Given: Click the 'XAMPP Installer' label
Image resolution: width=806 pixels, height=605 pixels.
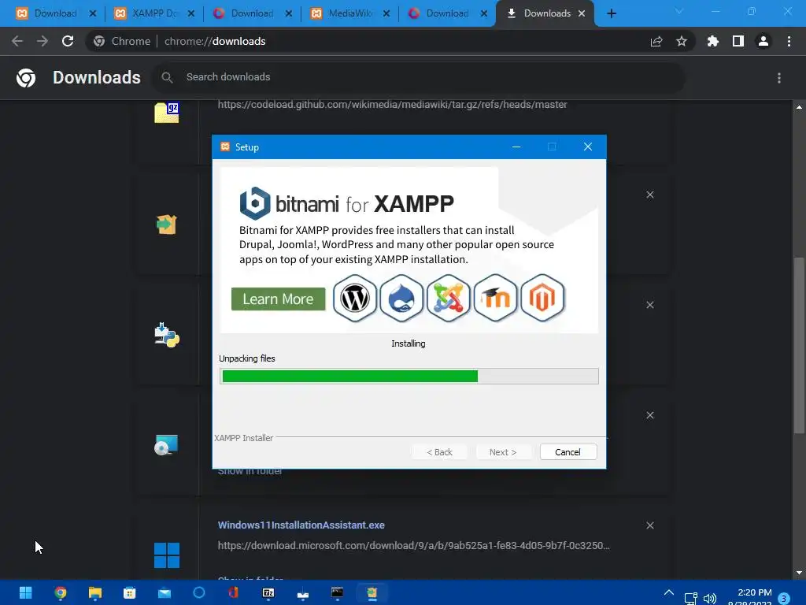Looking at the screenshot, I should point(244,438).
